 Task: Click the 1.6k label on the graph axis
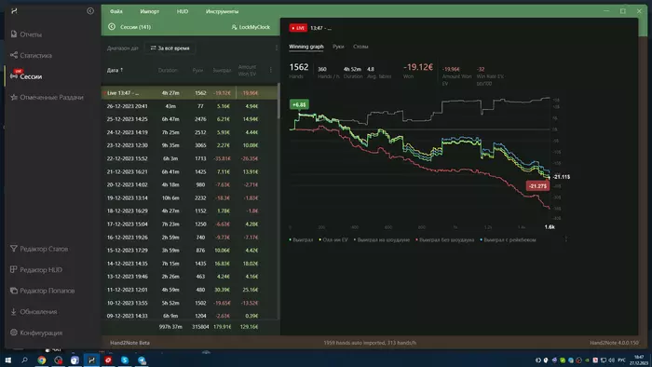tap(550, 227)
